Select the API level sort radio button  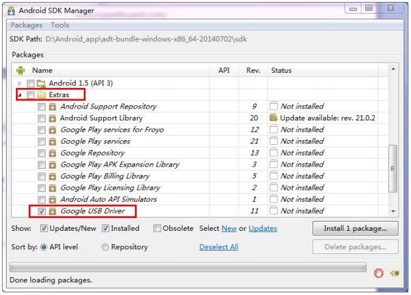(44, 247)
